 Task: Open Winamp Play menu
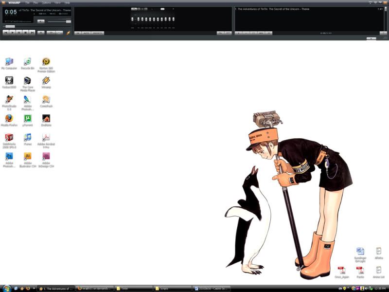coord(35,3)
